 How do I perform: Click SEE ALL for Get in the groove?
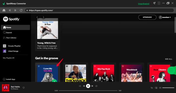[169, 59]
